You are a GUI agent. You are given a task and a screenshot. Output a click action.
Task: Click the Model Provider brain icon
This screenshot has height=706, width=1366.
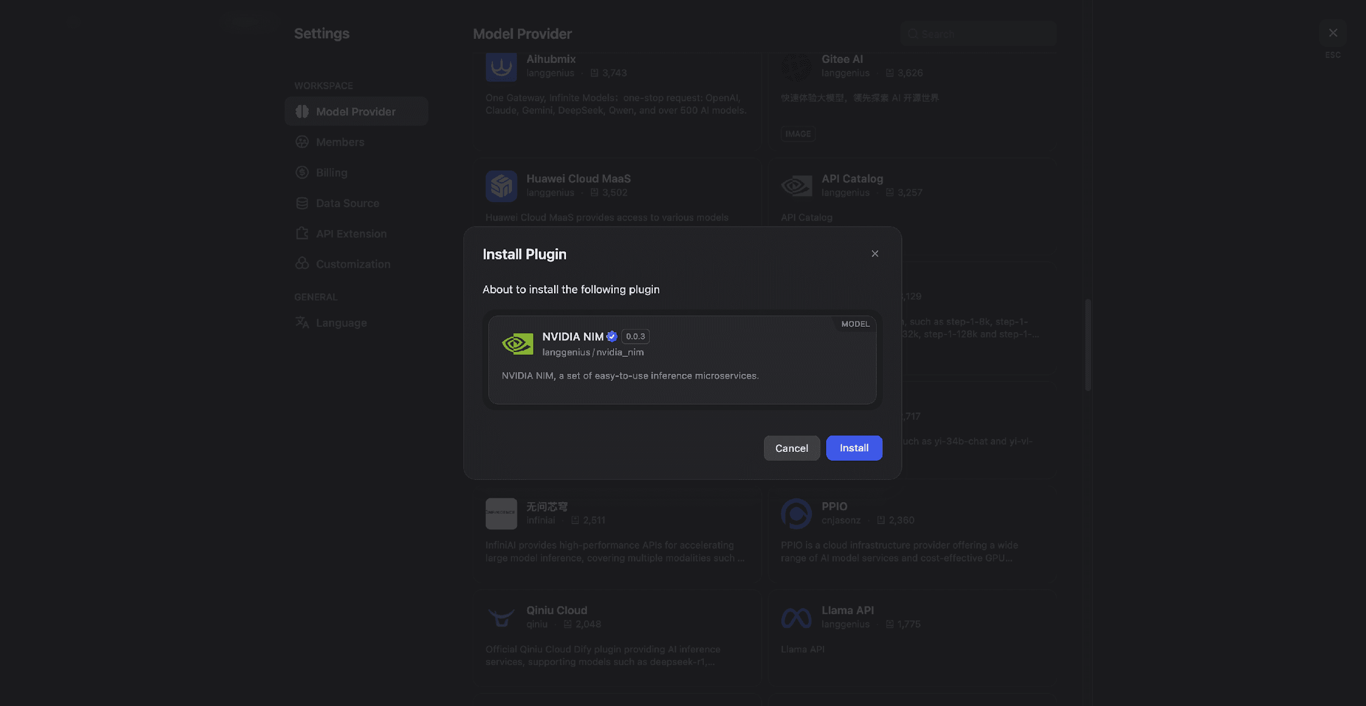(x=302, y=111)
